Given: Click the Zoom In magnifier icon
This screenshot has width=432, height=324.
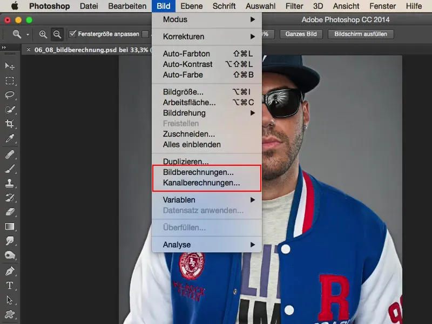Looking at the screenshot, I should [x=43, y=34].
